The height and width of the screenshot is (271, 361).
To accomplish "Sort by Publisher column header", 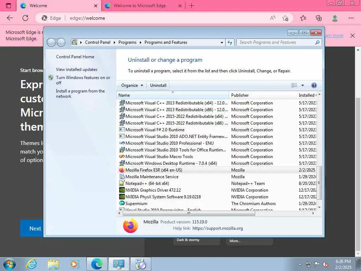I will click(x=263, y=95).
